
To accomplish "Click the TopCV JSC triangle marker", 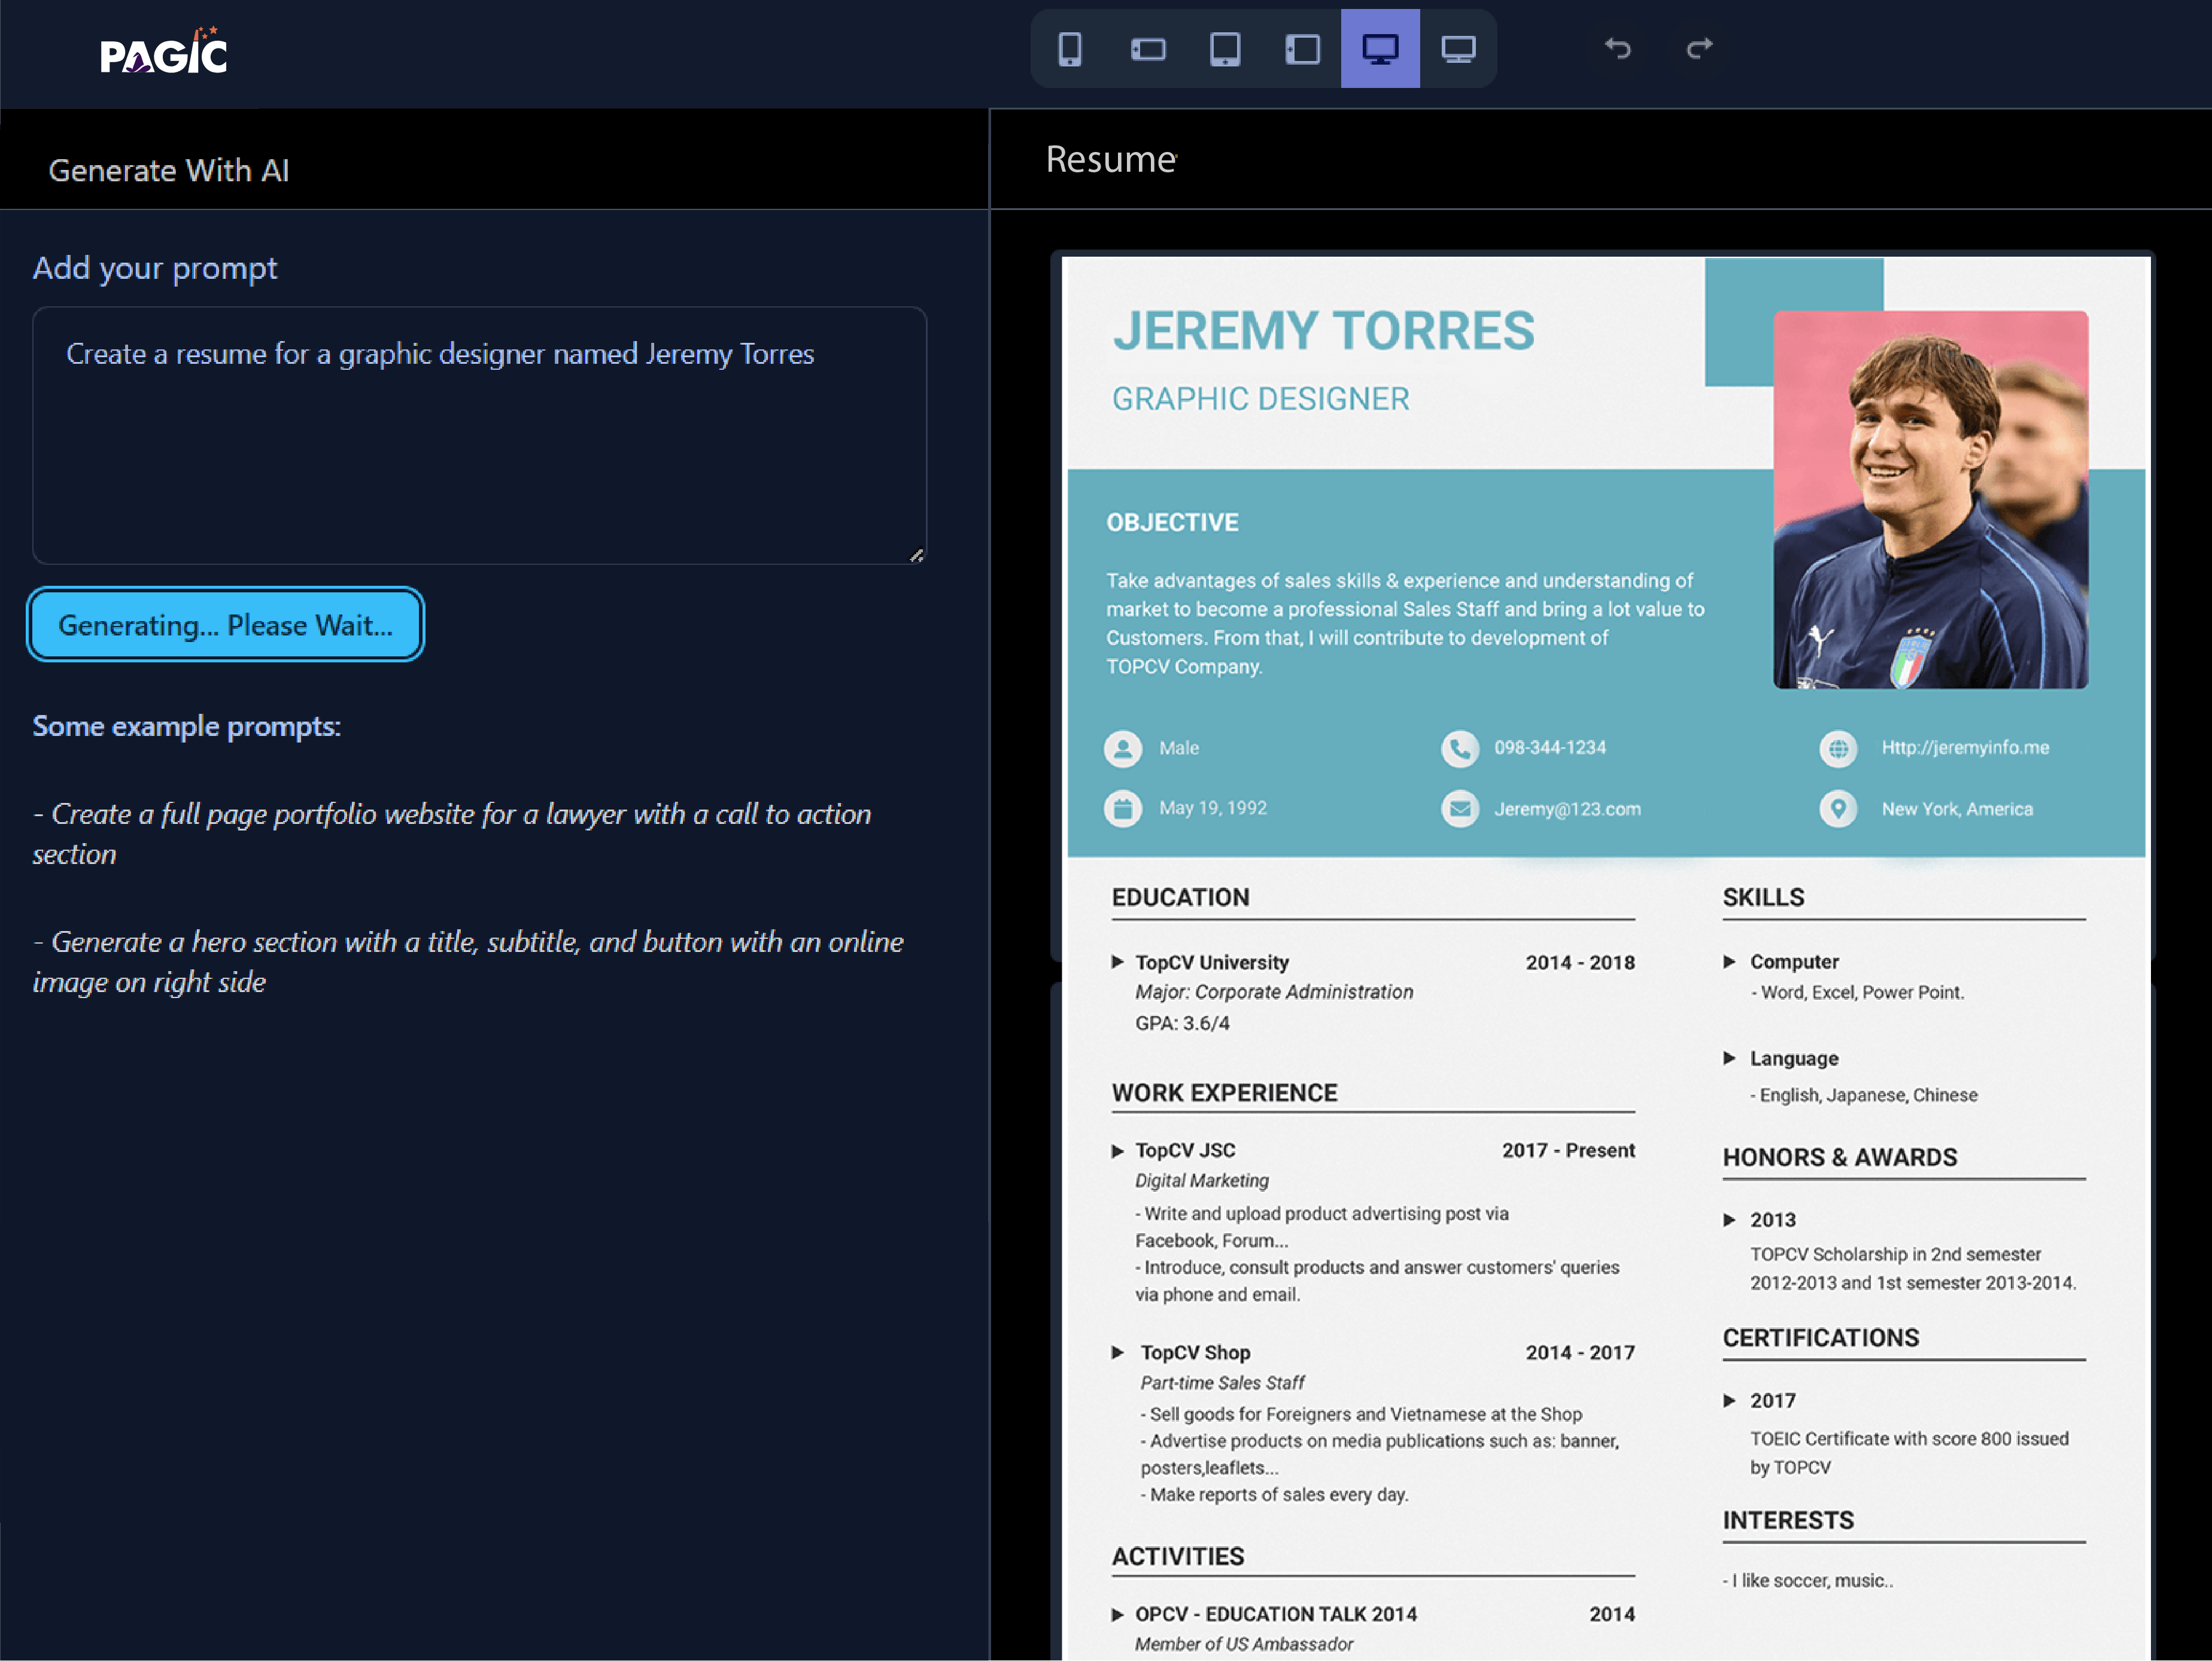I will 1117,1151.
